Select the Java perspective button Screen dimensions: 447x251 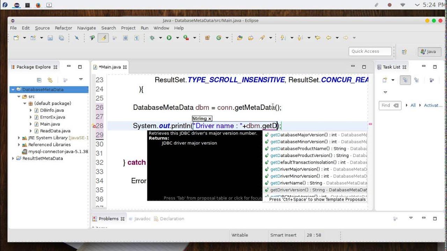tap(429, 52)
